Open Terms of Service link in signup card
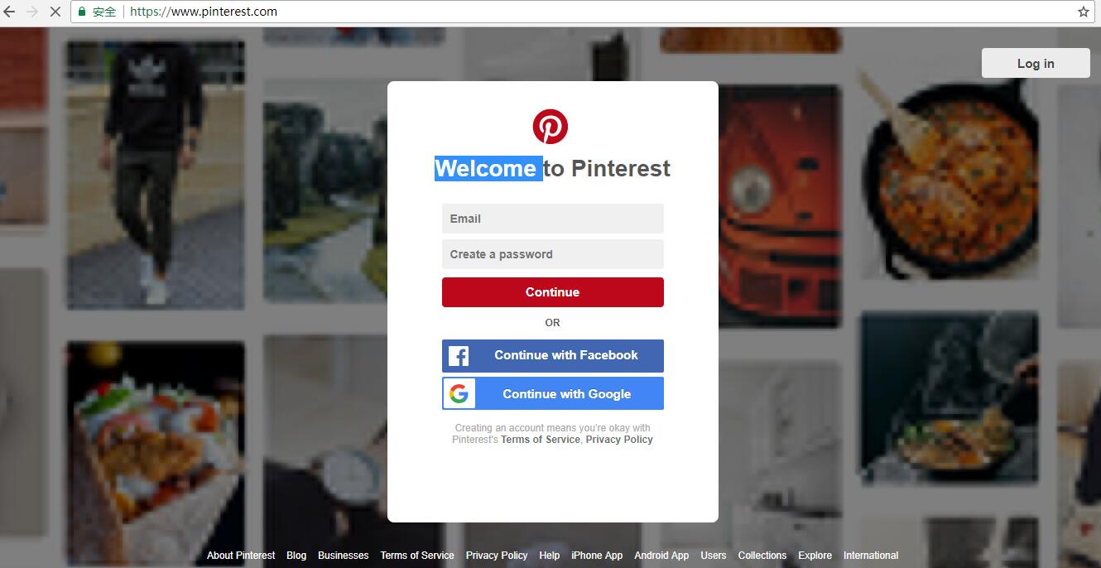The width and height of the screenshot is (1101, 568). tap(541, 440)
